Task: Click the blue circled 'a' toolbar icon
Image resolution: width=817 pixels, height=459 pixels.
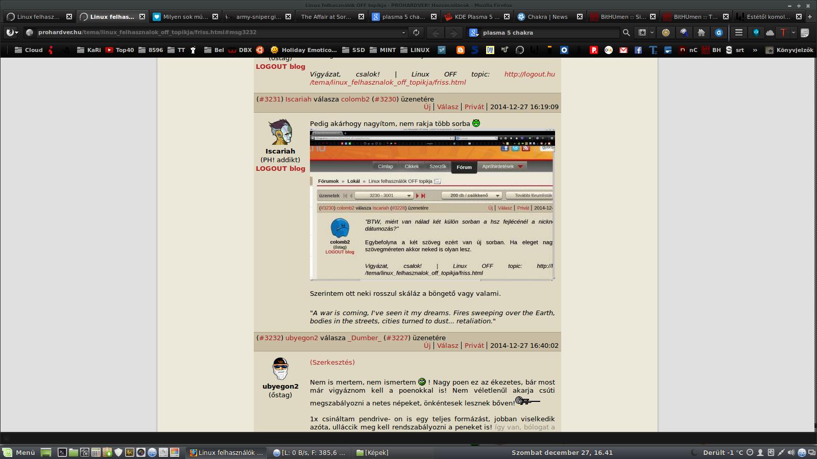Action: [719, 33]
